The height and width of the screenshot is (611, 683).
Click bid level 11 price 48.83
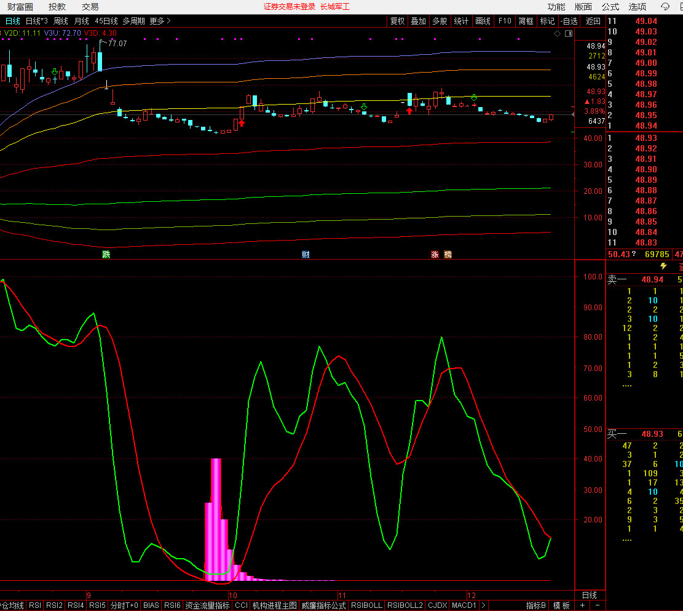point(646,242)
